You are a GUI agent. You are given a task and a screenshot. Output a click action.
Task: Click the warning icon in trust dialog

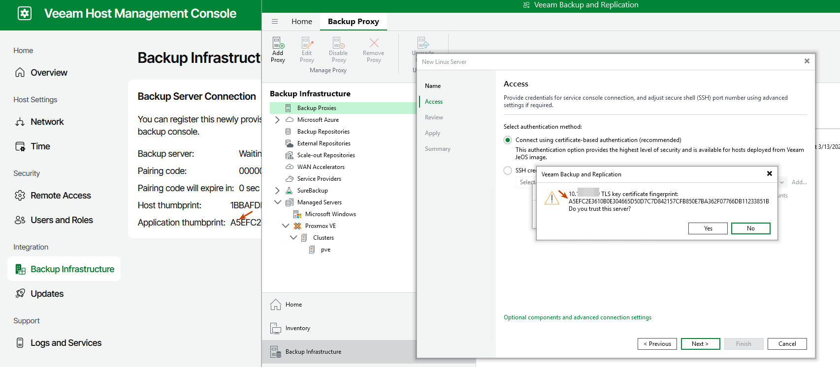point(551,198)
